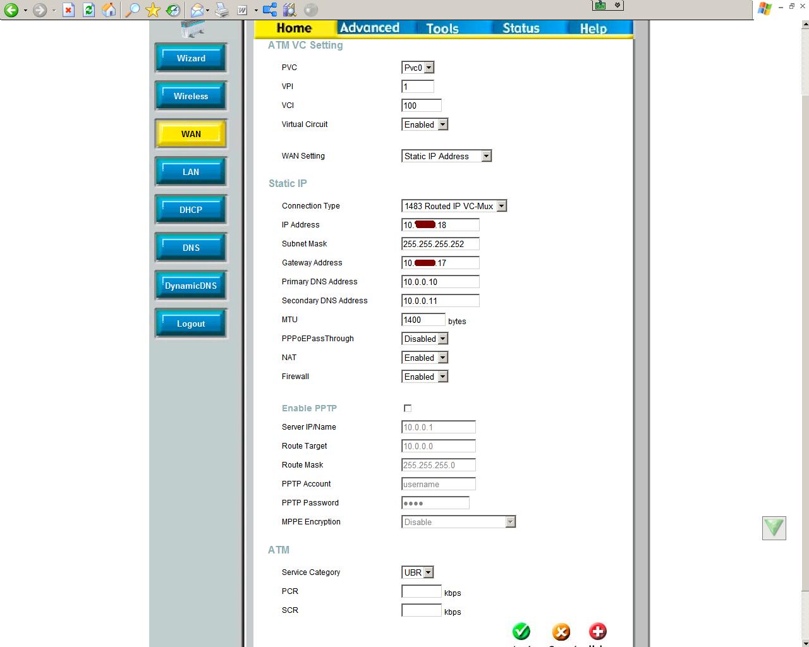Open the Status tab
The image size is (809, 647).
point(521,28)
